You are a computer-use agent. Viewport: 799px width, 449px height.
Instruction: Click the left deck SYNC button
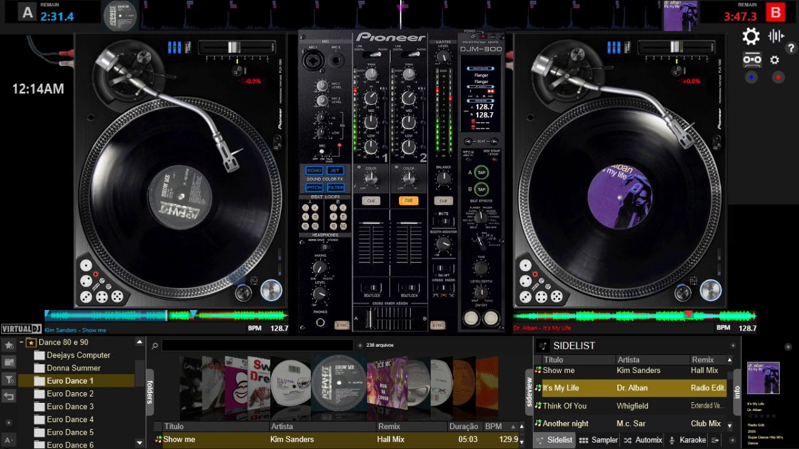[x=341, y=325]
